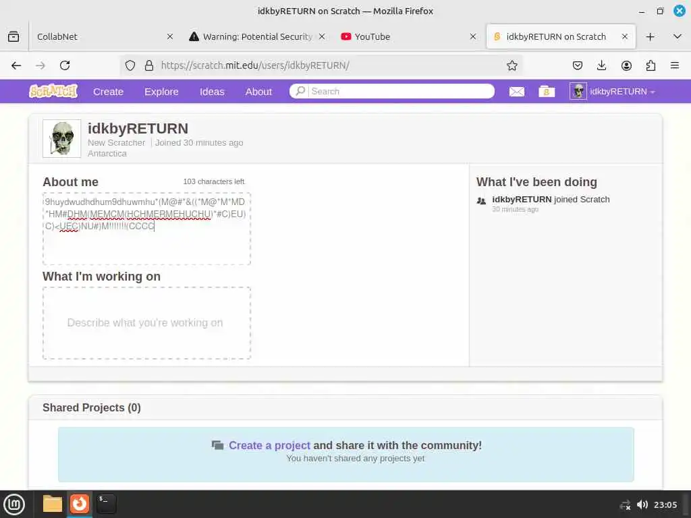Click the 23:05 clock in taskbar

(665, 505)
